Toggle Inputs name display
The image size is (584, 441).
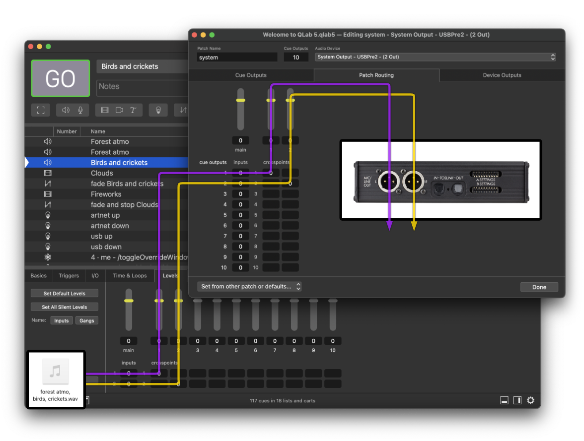tap(61, 320)
